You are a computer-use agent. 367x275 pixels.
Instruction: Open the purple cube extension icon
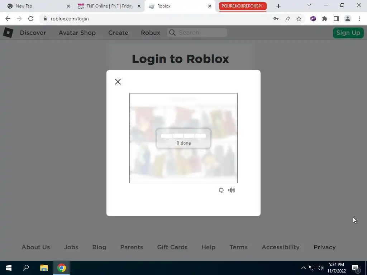click(x=313, y=19)
